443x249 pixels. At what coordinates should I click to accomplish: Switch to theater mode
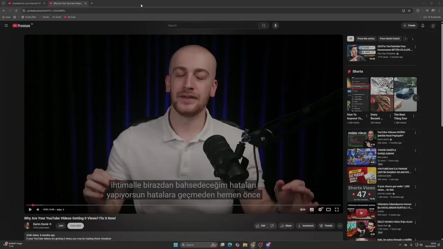coord(328,210)
